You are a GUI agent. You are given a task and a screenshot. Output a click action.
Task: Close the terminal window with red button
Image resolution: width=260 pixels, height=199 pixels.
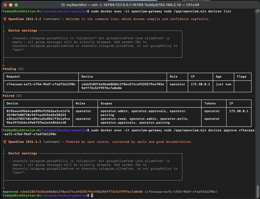tap(5, 5)
